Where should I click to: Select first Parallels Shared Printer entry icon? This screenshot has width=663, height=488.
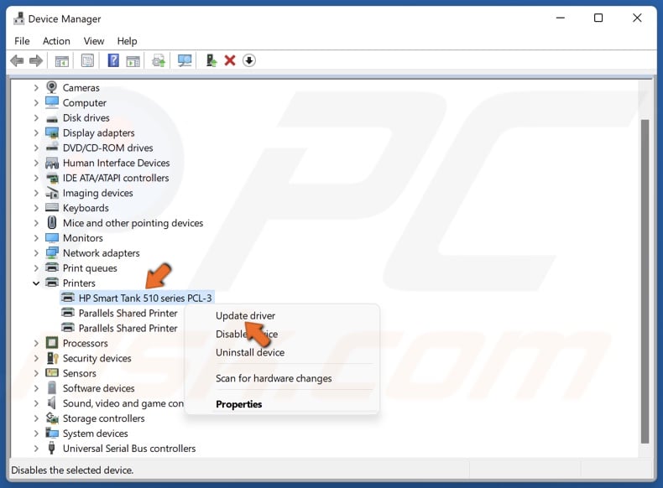pos(68,313)
